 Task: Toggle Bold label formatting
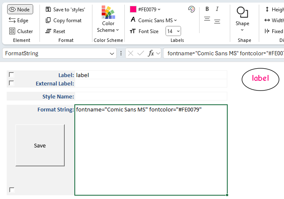click(207, 9)
